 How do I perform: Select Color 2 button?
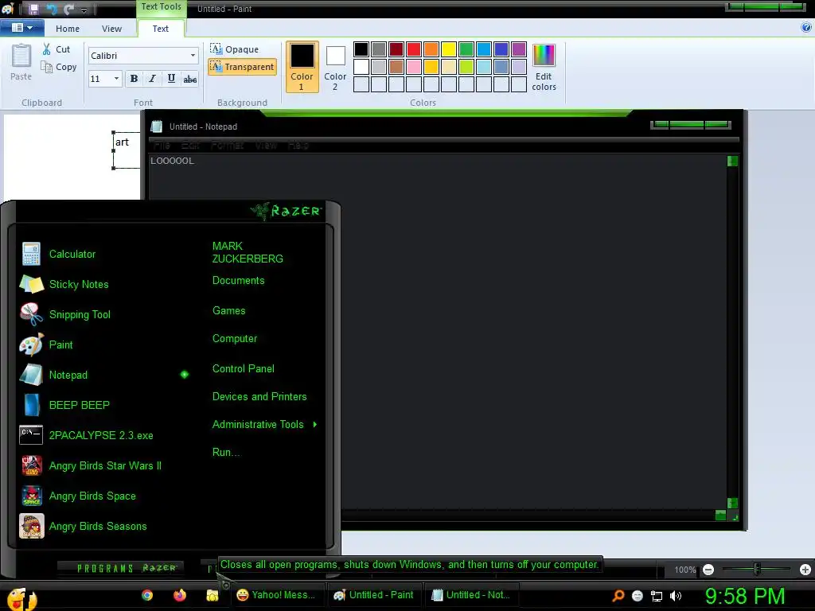pyautogui.click(x=335, y=67)
